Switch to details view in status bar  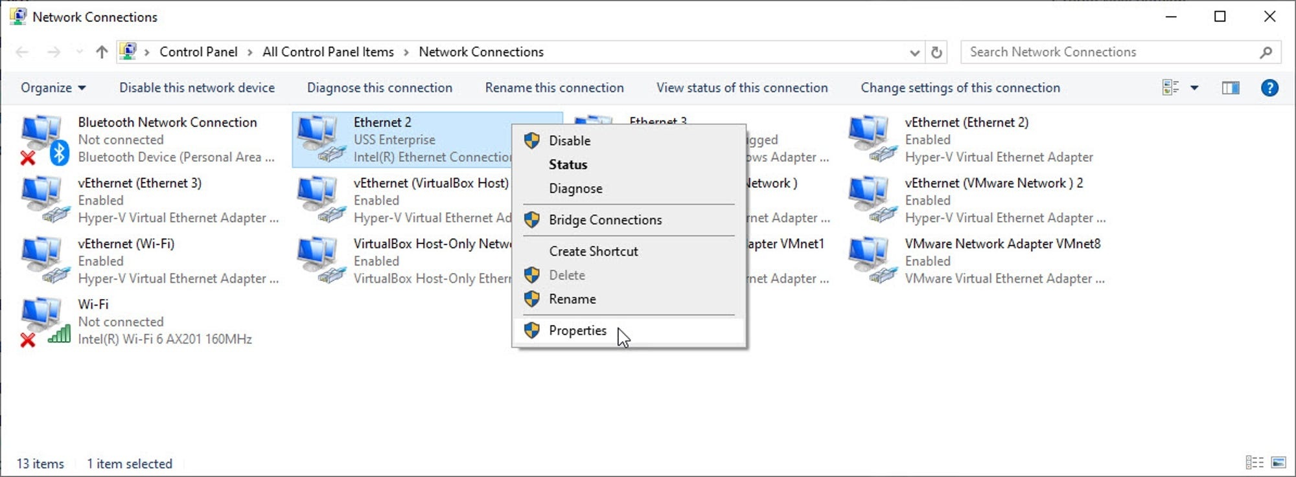1254,463
